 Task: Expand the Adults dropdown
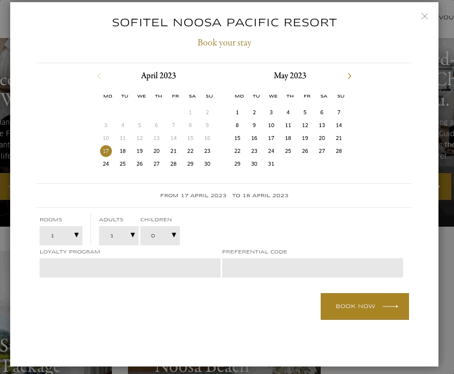click(118, 236)
